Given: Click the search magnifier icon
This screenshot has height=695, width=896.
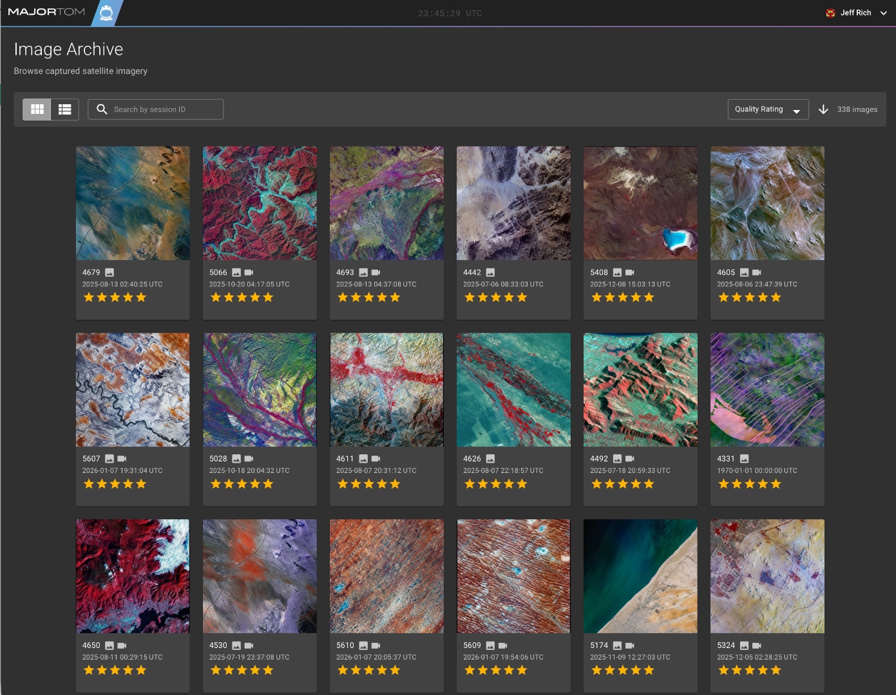Looking at the screenshot, I should (102, 109).
